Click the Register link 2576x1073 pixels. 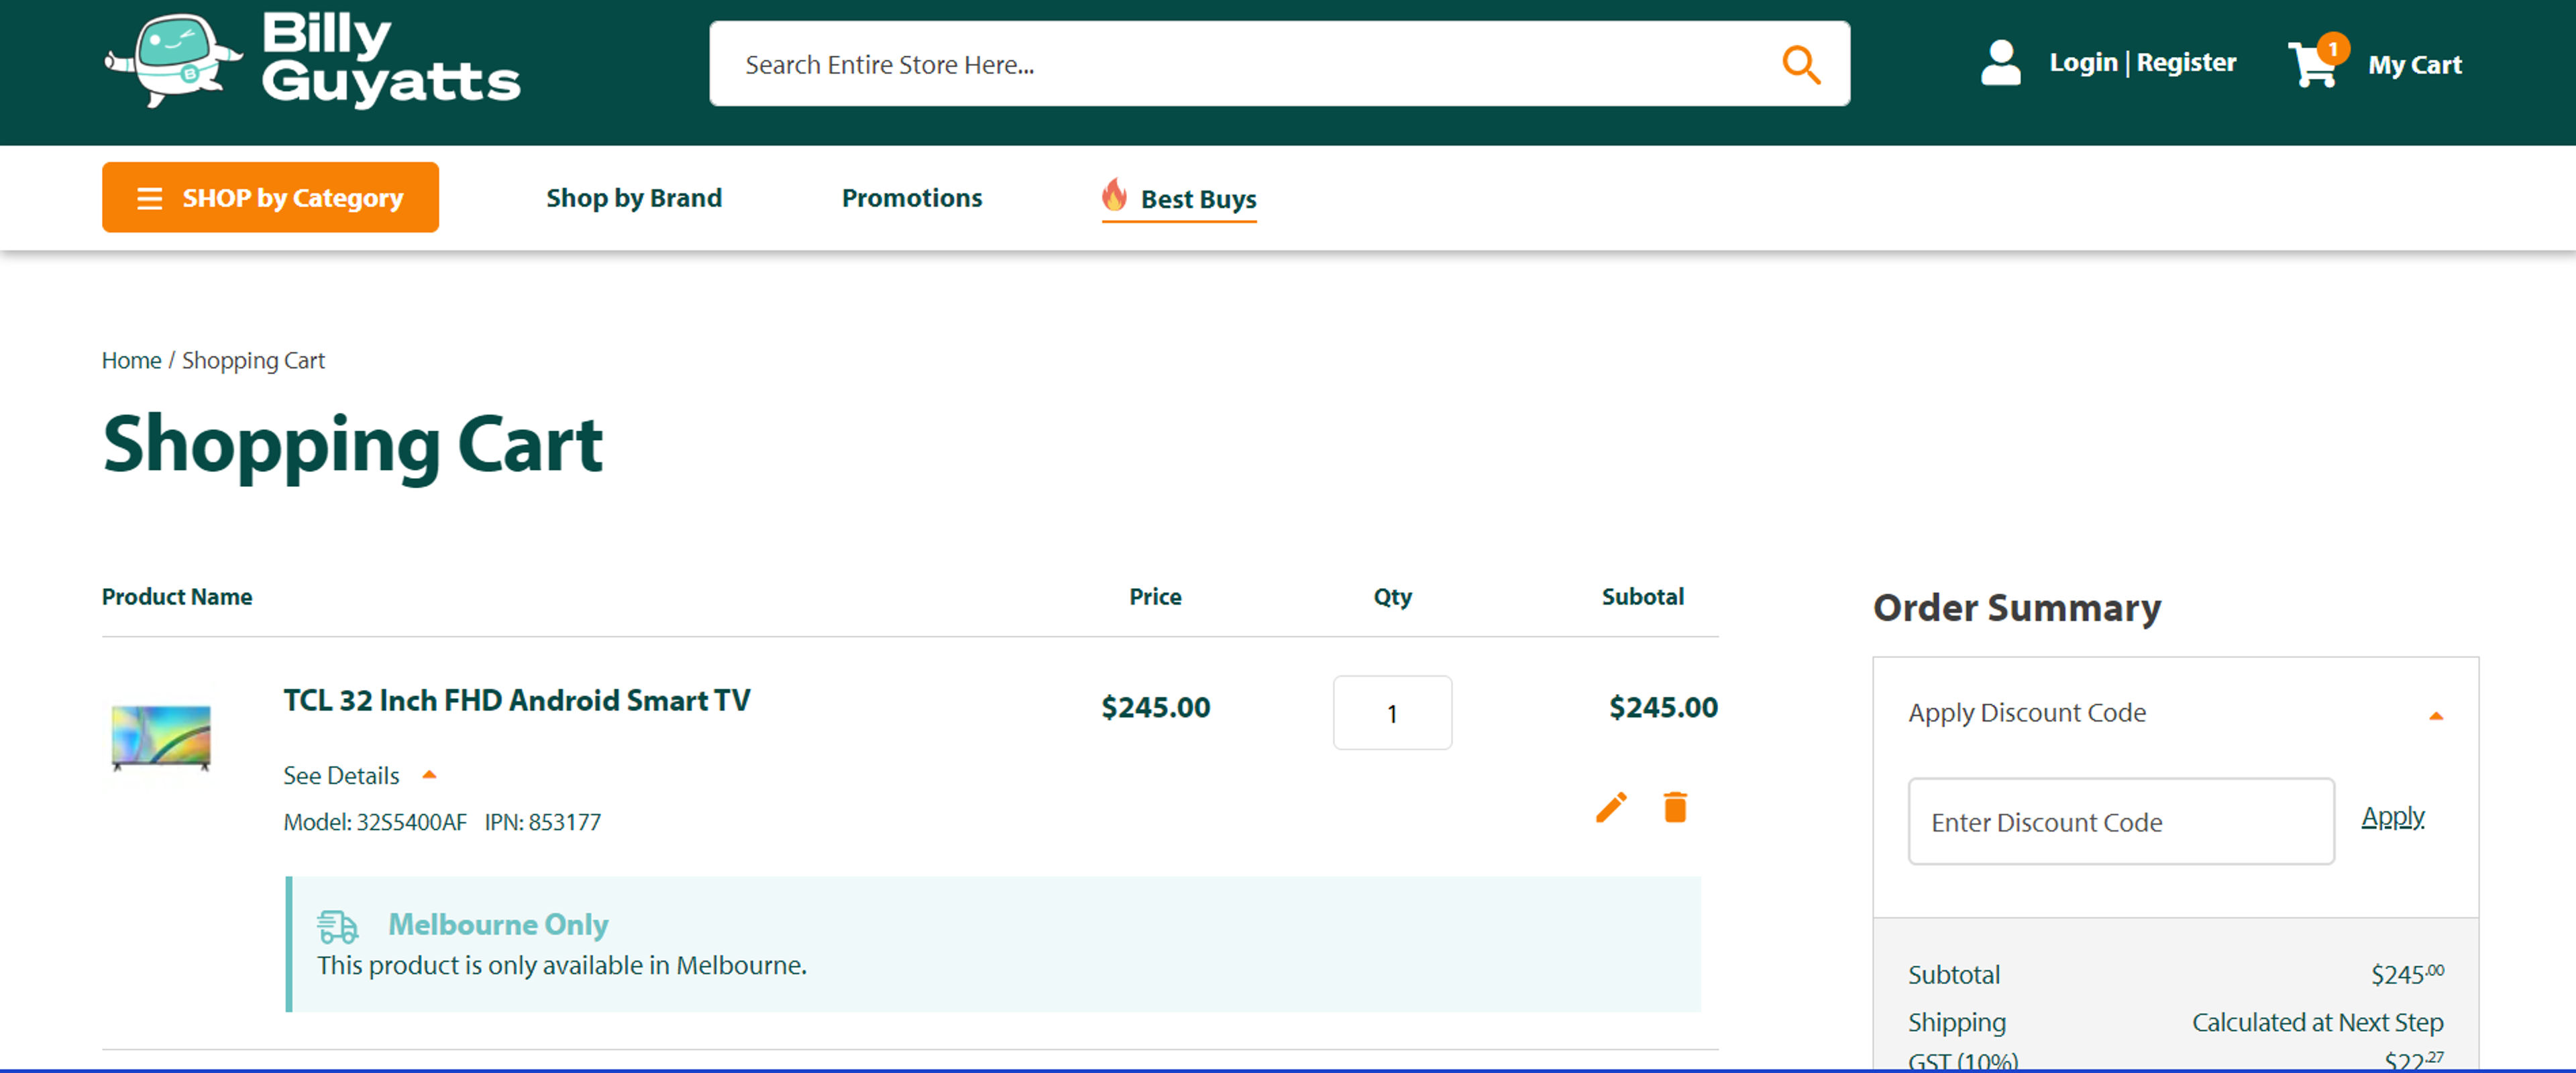point(2186,62)
